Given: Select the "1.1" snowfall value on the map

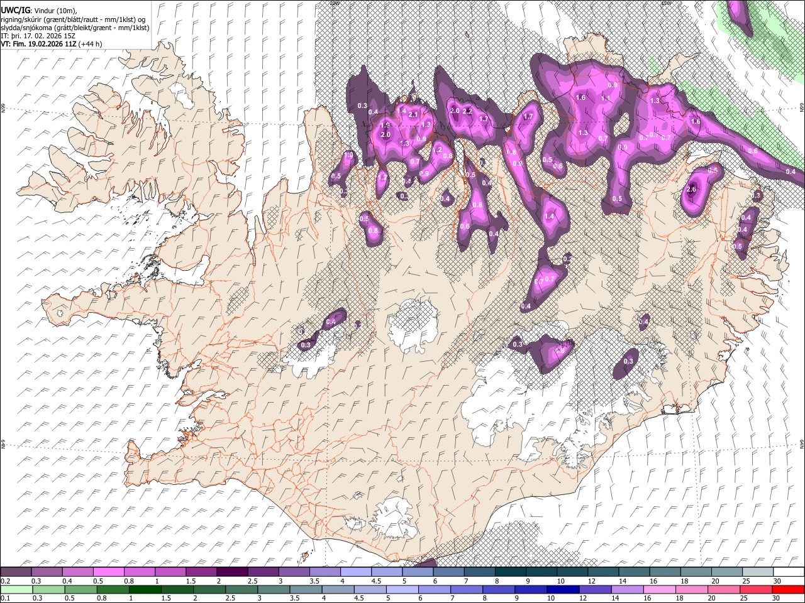Looking at the screenshot, I should pos(606,98).
